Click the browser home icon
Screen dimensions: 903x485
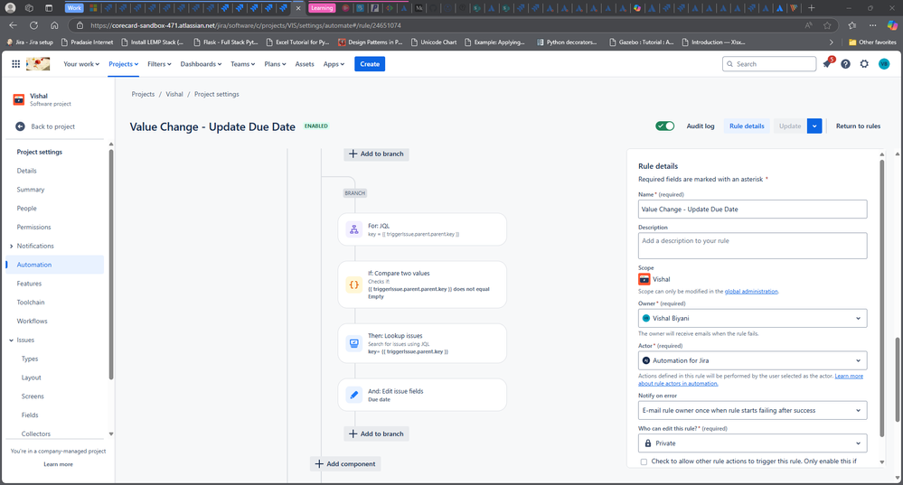pos(54,25)
